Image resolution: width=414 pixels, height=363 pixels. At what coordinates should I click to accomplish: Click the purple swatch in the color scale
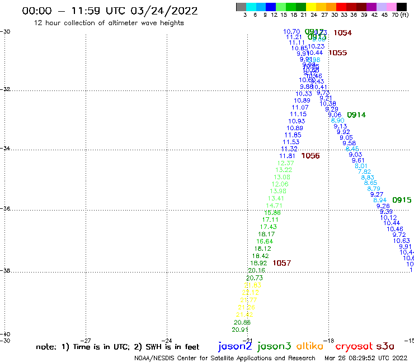[x=371, y=7]
